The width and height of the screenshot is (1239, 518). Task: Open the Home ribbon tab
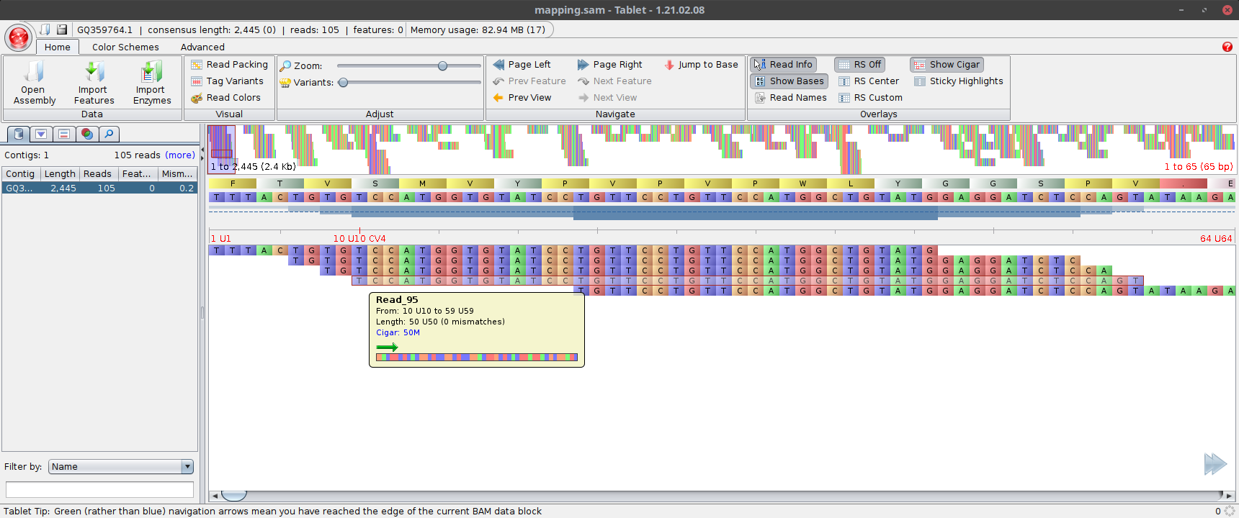click(58, 47)
